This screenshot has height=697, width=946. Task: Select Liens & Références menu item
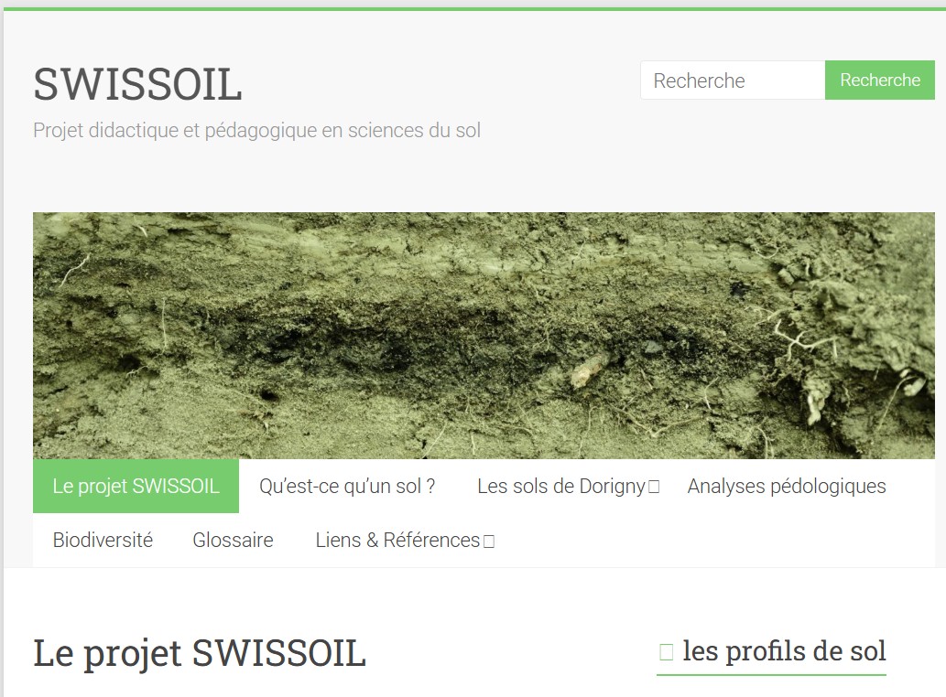[x=397, y=540]
